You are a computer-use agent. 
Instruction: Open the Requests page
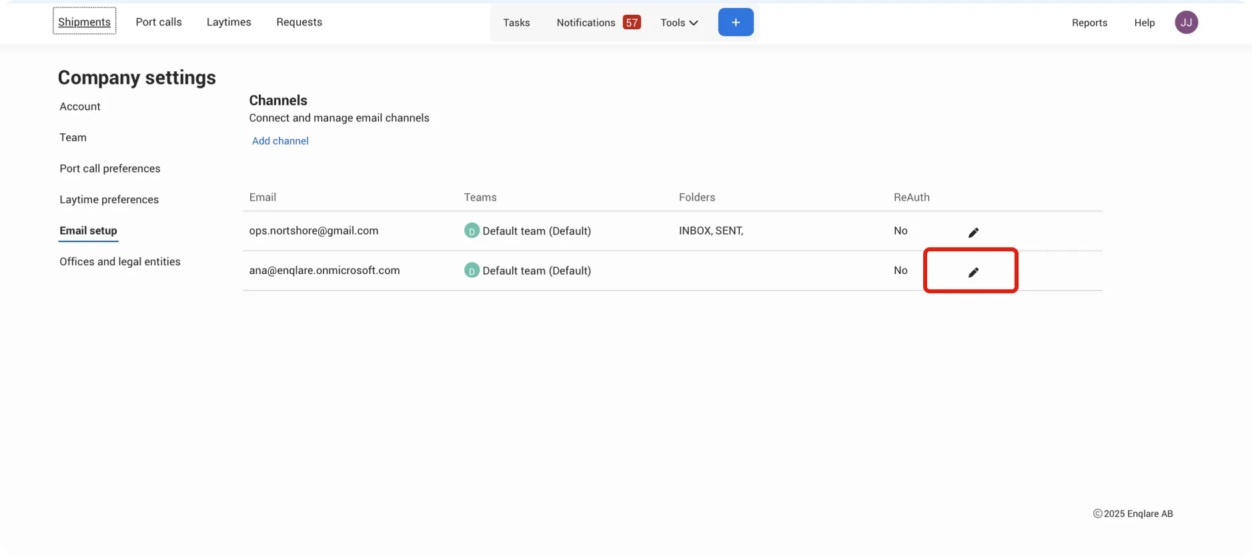click(x=299, y=22)
